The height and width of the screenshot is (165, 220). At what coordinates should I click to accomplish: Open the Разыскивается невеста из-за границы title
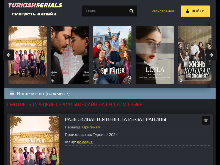coord(115,119)
